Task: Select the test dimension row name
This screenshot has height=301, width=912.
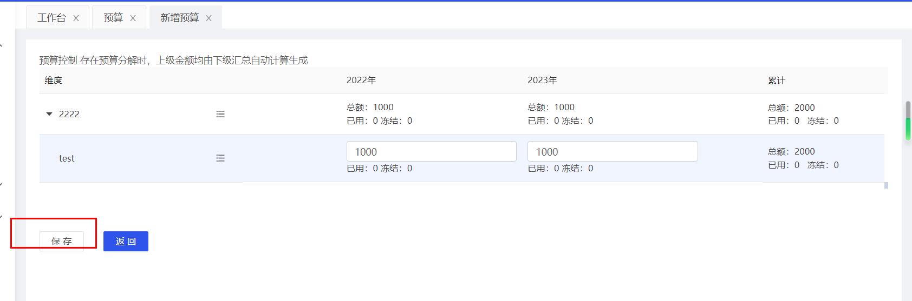Action: 67,158
